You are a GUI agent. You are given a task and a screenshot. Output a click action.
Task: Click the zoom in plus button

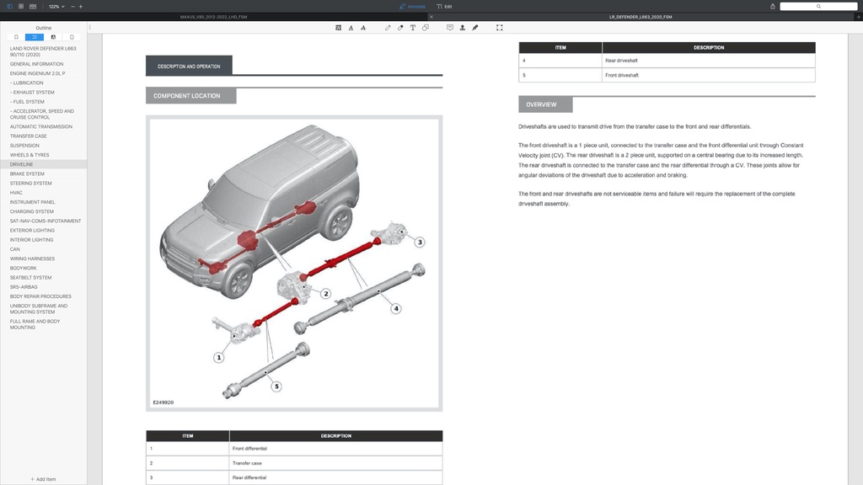pos(81,6)
